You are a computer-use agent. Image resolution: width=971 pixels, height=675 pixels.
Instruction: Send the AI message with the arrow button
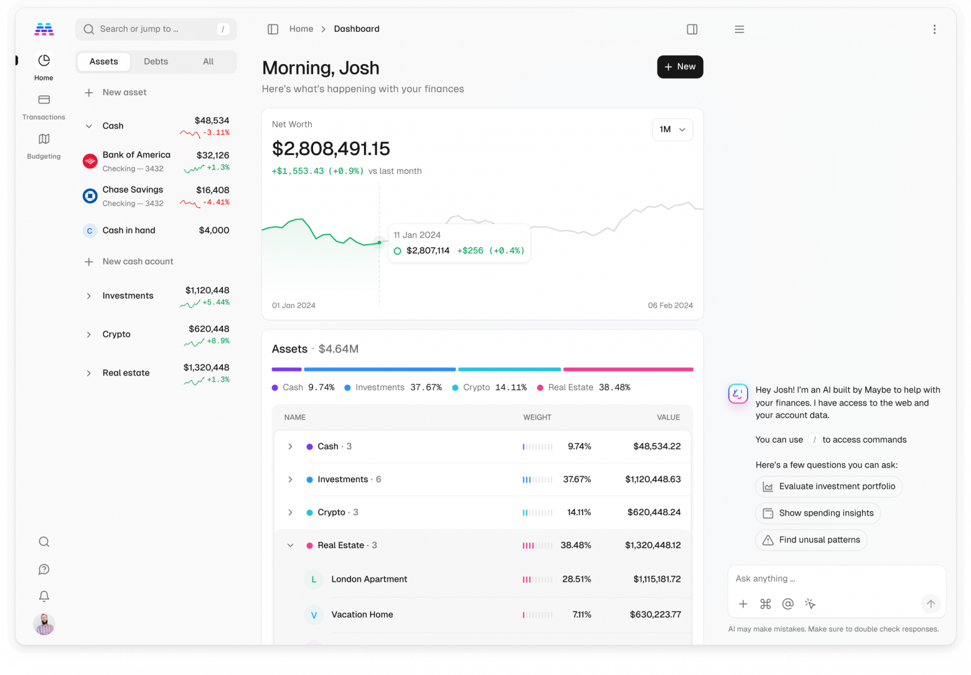click(x=931, y=603)
